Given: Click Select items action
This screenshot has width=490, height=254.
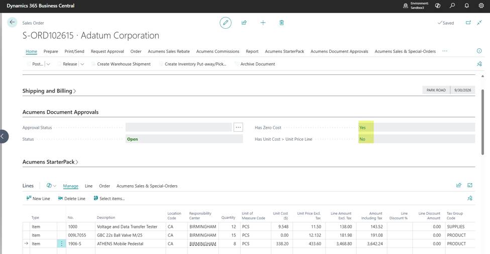Looking at the screenshot, I should click(109, 198).
